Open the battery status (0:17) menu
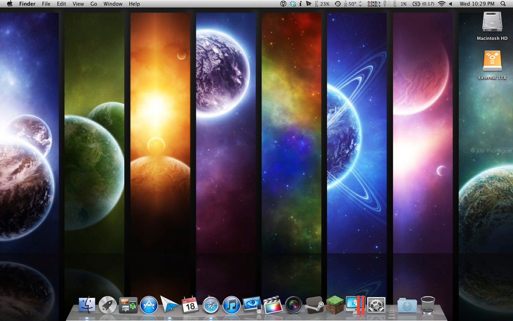 [x=424, y=4]
